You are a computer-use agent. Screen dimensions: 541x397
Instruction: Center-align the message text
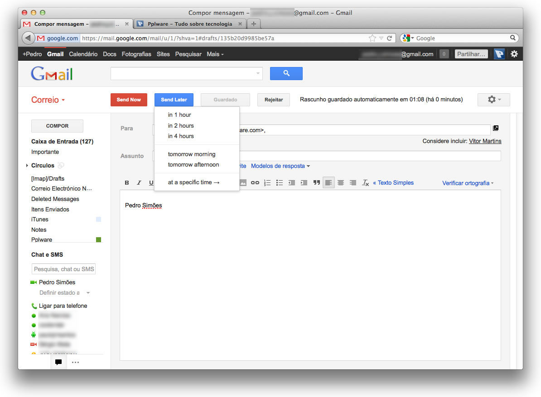341,182
